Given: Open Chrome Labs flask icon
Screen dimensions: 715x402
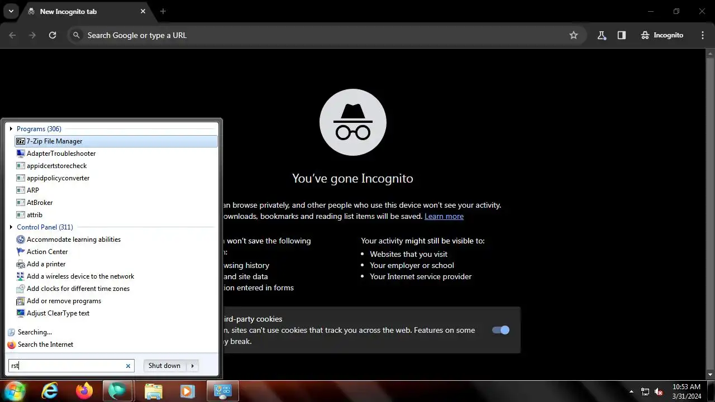Looking at the screenshot, I should pyautogui.click(x=602, y=35).
